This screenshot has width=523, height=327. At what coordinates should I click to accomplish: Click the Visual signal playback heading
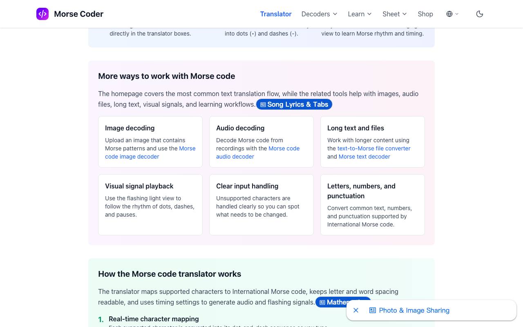pyautogui.click(x=139, y=186)
